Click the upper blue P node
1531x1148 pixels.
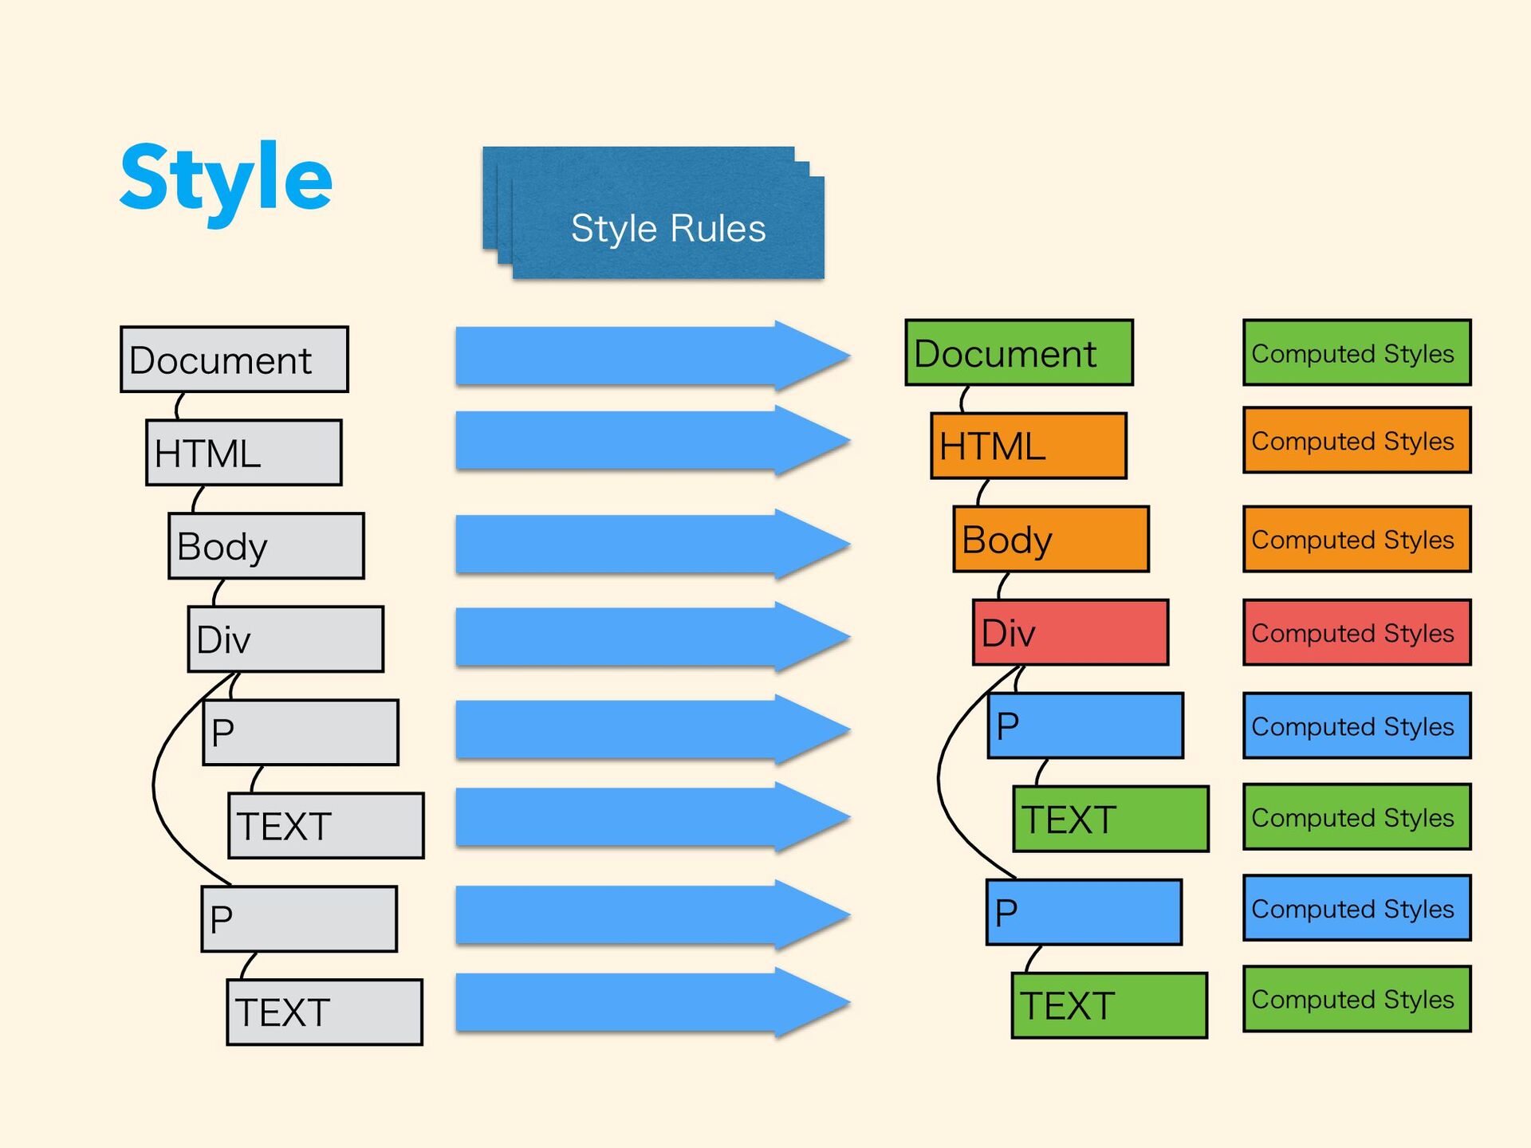pyautogui.click(x=1085, y=725)
